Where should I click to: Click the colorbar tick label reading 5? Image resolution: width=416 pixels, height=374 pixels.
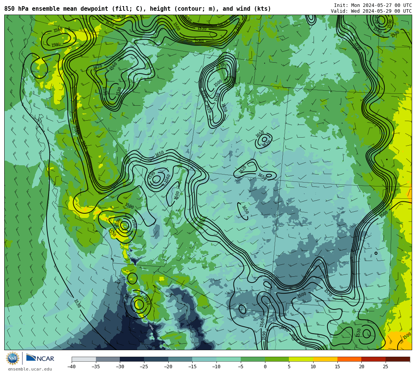click(x=289, y=367)
